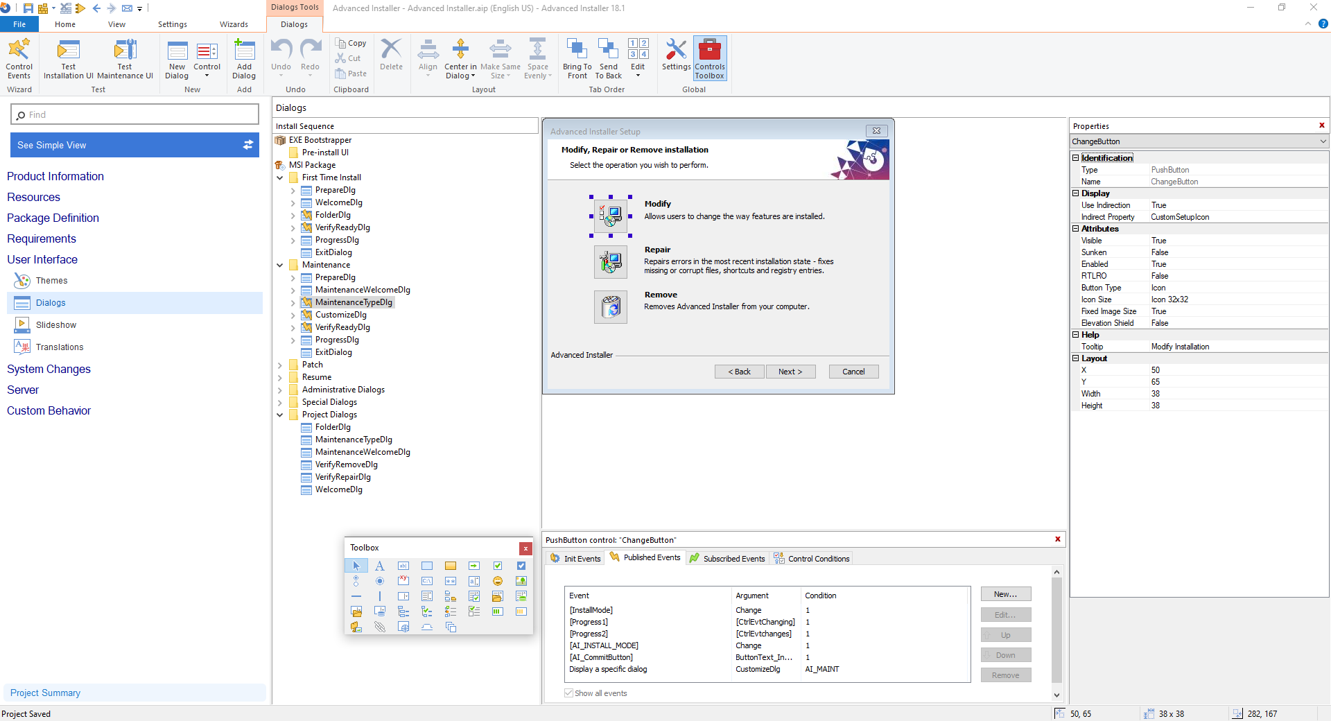Expand the Patch folder in Install Sequence
1331x721 pixels.
(x=280, y=364)
